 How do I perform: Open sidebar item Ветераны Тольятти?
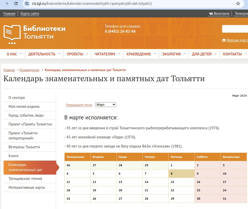pos(30,147)
